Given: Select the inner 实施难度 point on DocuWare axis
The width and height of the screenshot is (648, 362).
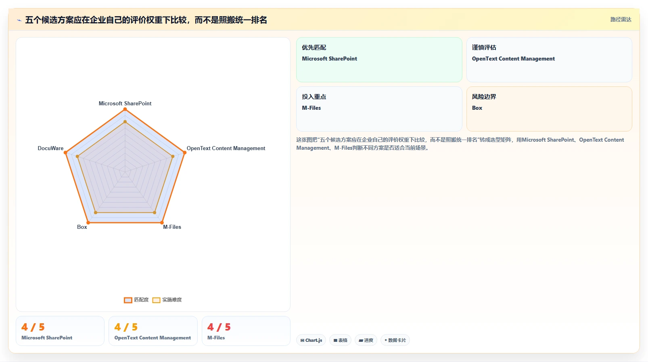Looking at the screenshot, I should coord(77,156).
